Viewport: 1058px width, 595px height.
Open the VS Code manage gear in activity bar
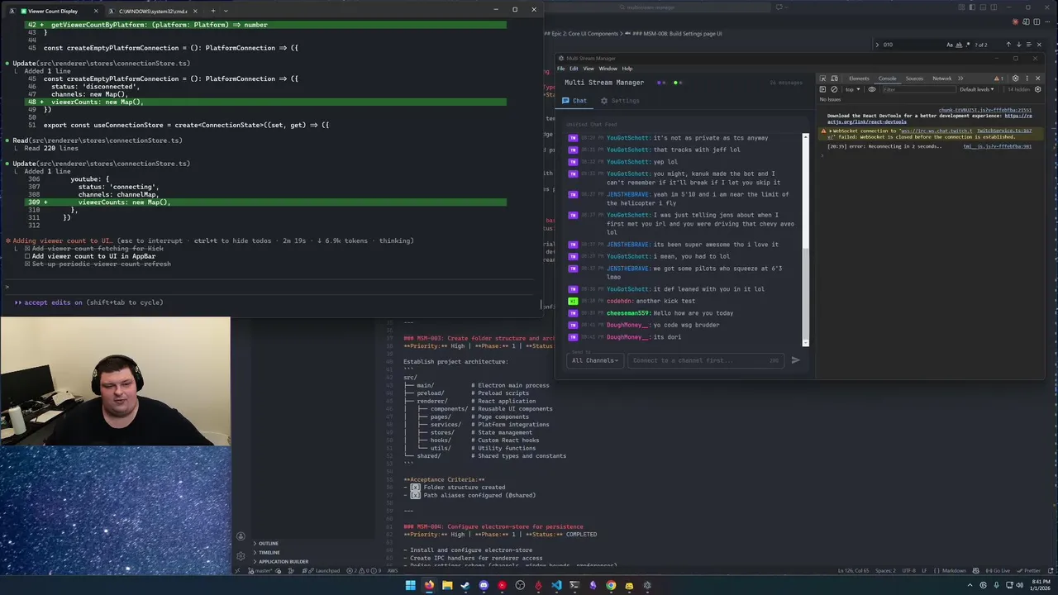(241, 556)
